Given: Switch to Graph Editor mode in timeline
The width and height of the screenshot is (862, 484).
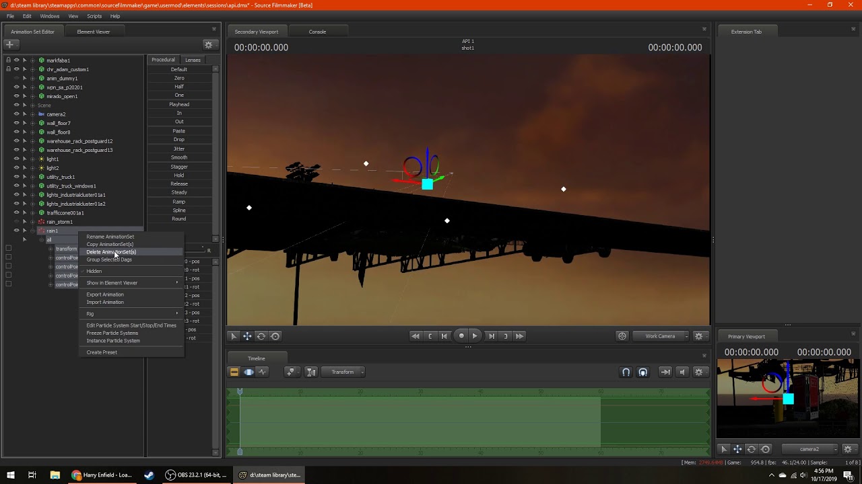Looking at the screenshot, I should click(x=262, y=372).
